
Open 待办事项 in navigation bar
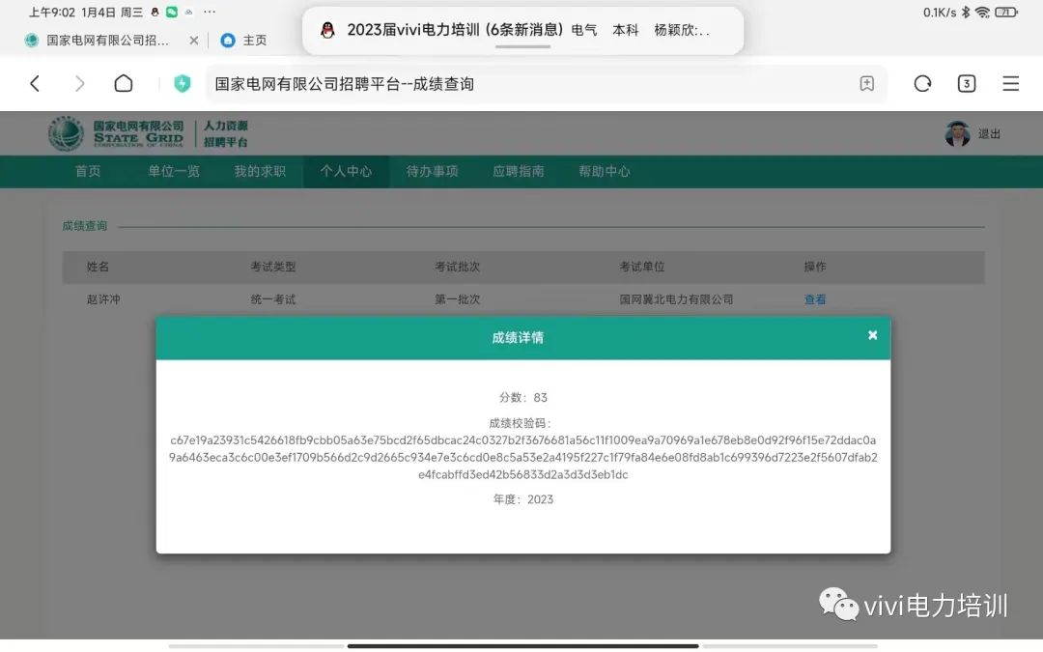click(x=432, y=171)
